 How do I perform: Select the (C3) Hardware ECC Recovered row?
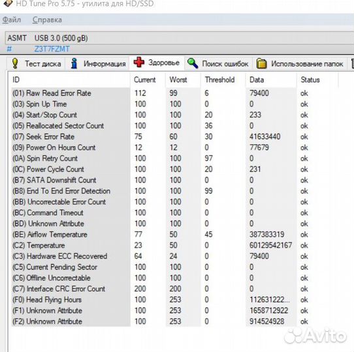click(175, 256)
